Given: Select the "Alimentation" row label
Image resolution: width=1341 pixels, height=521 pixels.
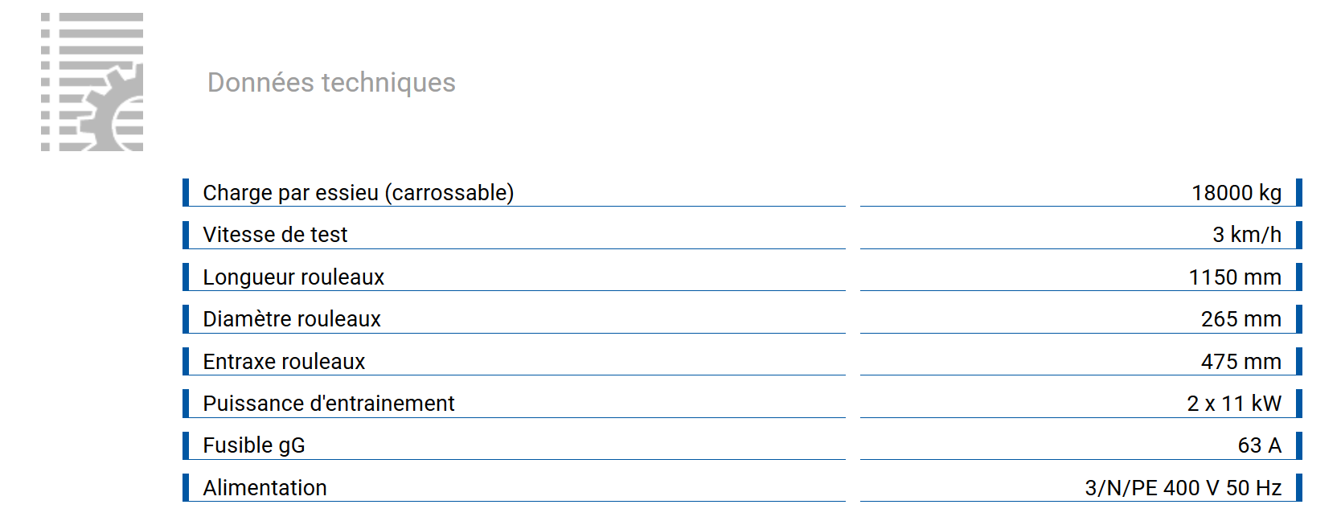Looking at the screenshot, I should (x=265, y=488).
